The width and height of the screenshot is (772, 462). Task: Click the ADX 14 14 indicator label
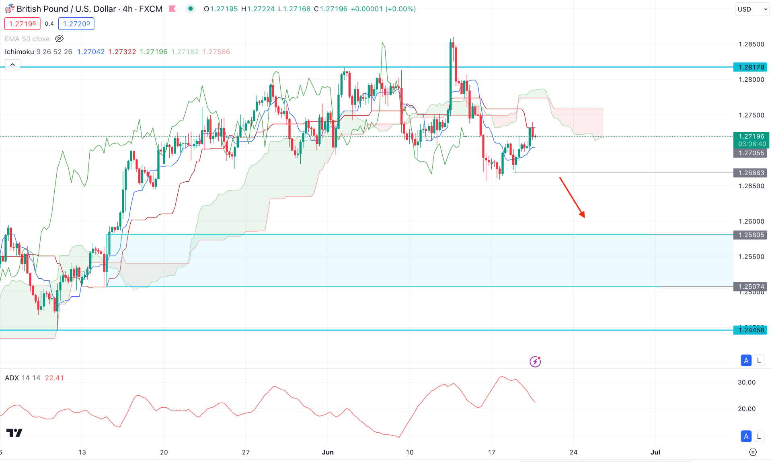(x=23, y=378)
